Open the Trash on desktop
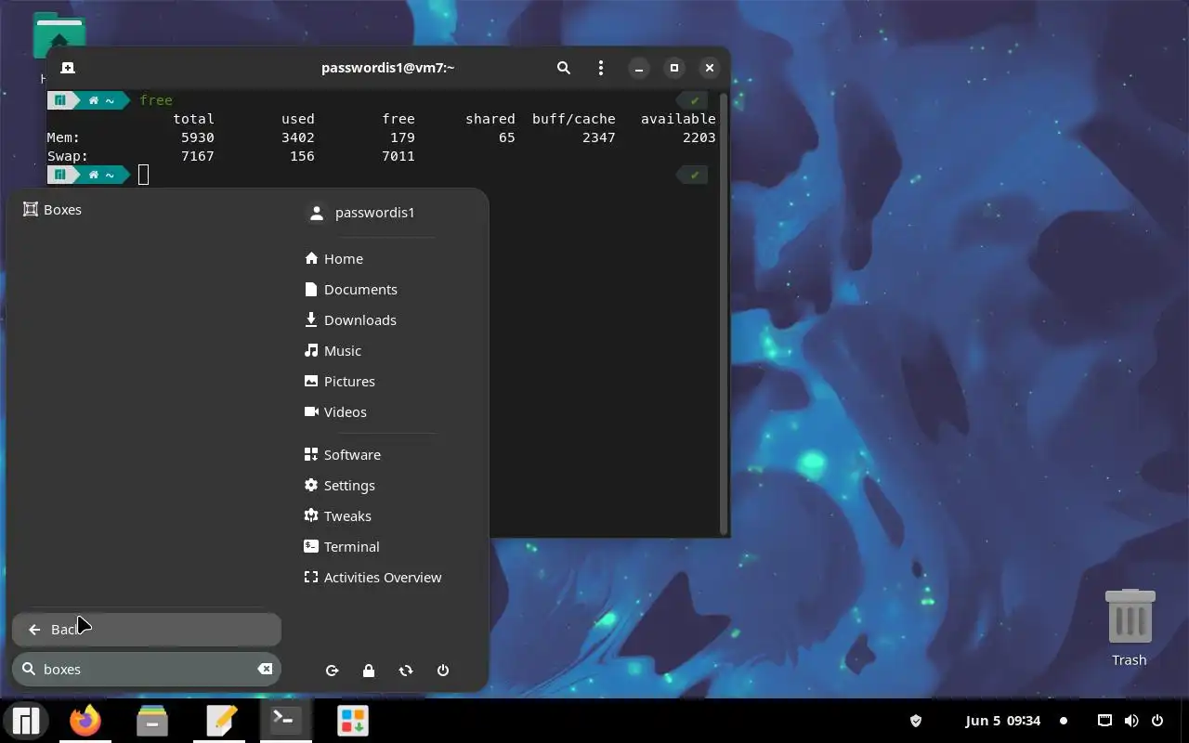This screenshot has width=1189, height=743. 1130,627
